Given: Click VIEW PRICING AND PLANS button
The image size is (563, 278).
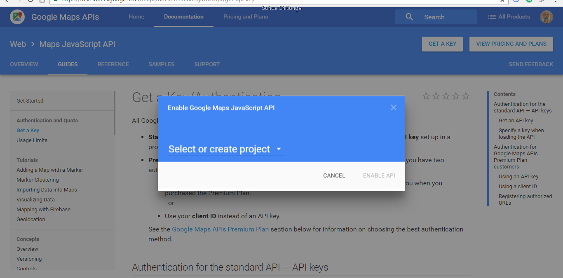Looking at the screenshot, I should 511,44.
